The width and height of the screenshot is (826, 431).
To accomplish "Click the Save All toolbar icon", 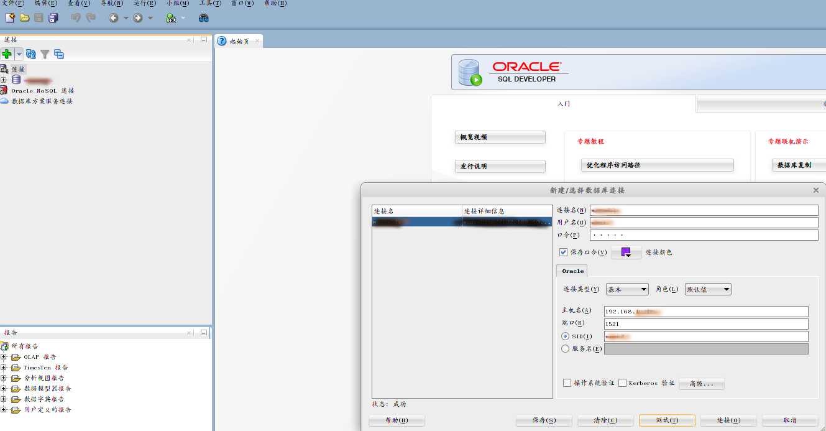I will pos(53,18).
